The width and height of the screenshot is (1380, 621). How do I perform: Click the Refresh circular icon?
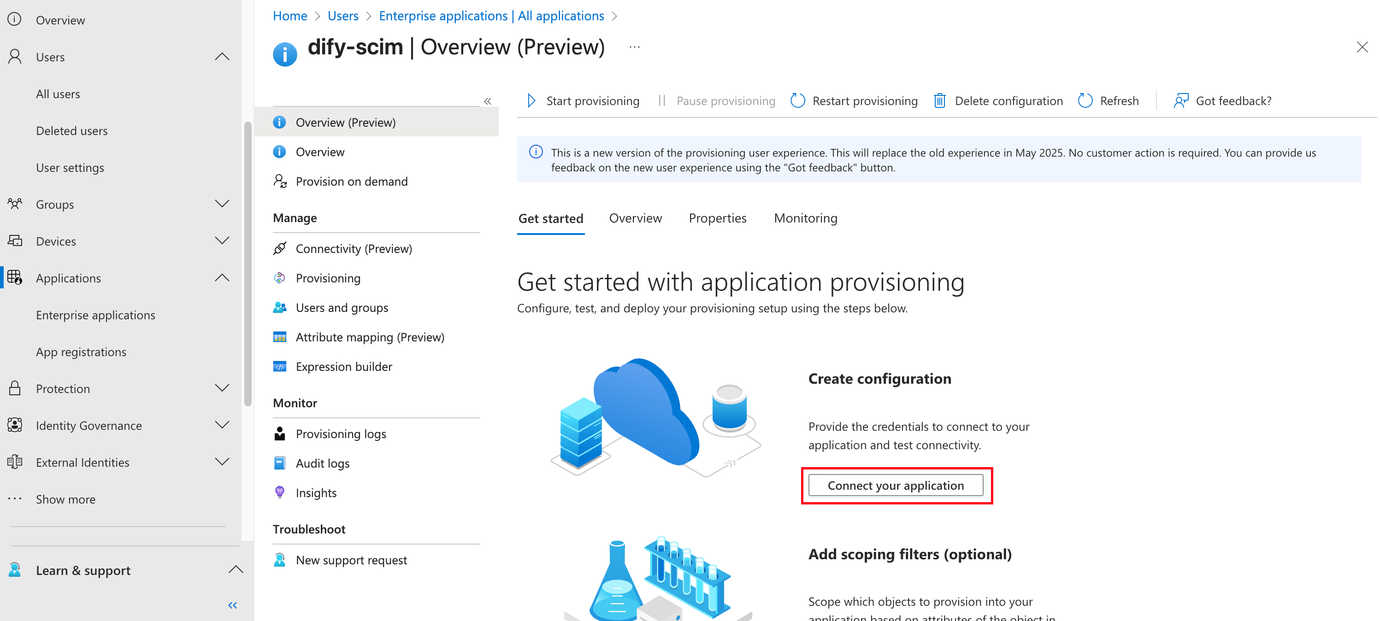coord(1085,100)
